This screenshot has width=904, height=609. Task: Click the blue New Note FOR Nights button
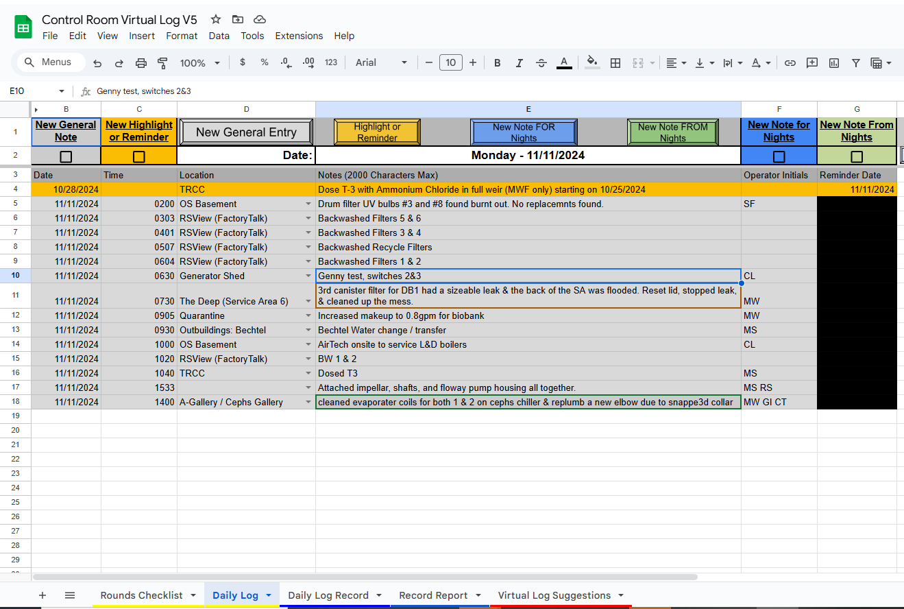(x=524, y=132)
